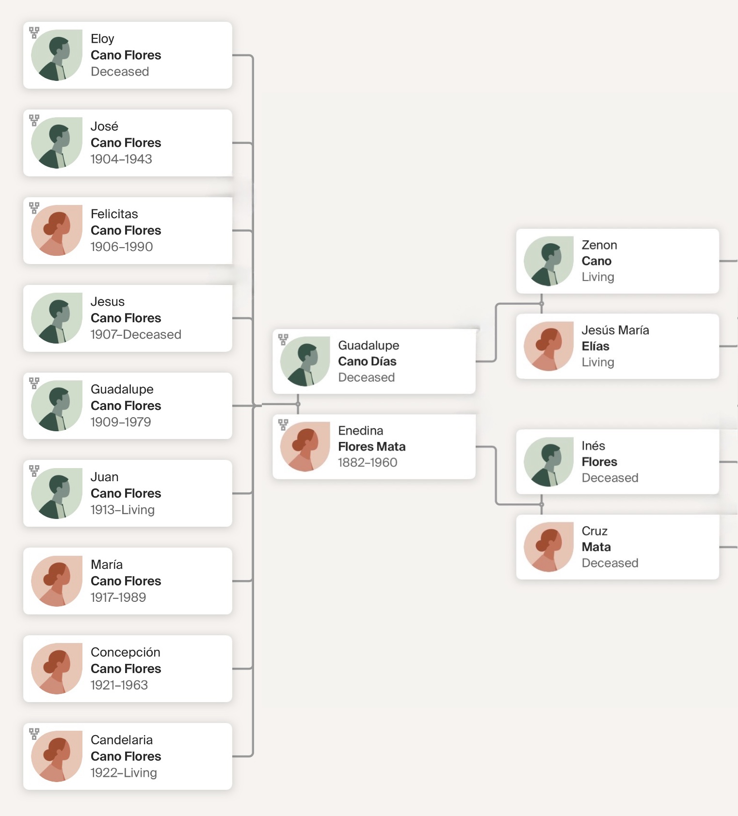Image resolution: width=738 pixels, height=816 pixels.
Task: Open the Concepción Cano Flores name link
Action: point(126,669)
